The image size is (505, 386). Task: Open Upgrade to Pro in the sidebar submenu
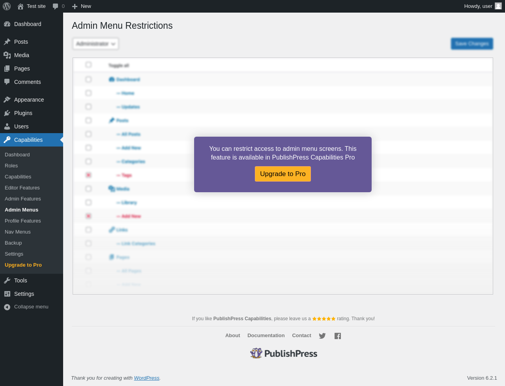(x=23, y=265)
